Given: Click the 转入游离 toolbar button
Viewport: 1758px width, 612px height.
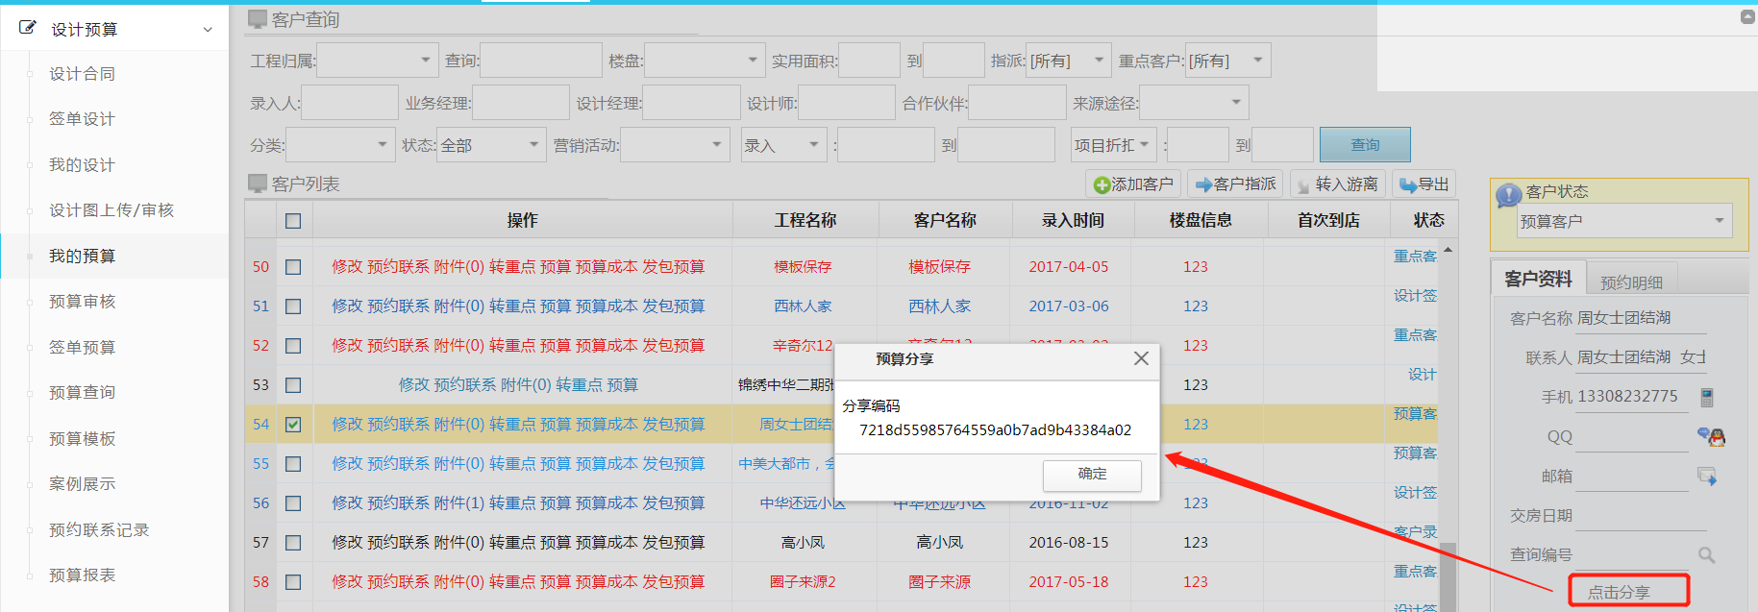Looking at the screenshot, I should tap(1337, 184).
